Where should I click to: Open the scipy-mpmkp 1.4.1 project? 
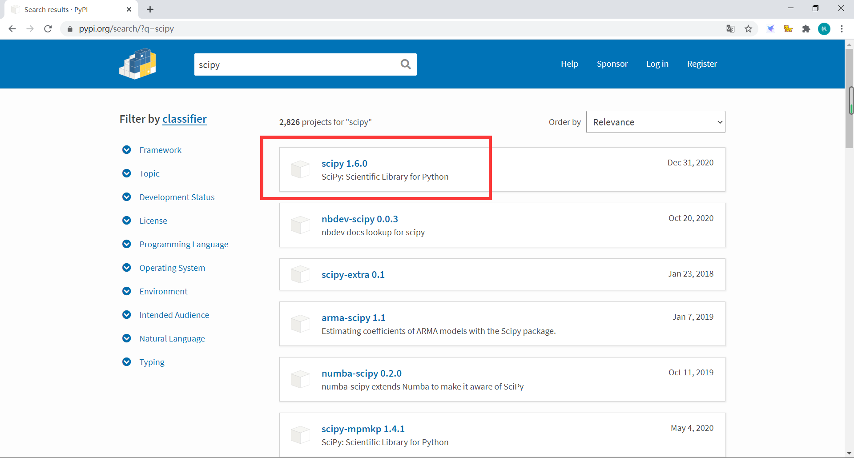363,429
